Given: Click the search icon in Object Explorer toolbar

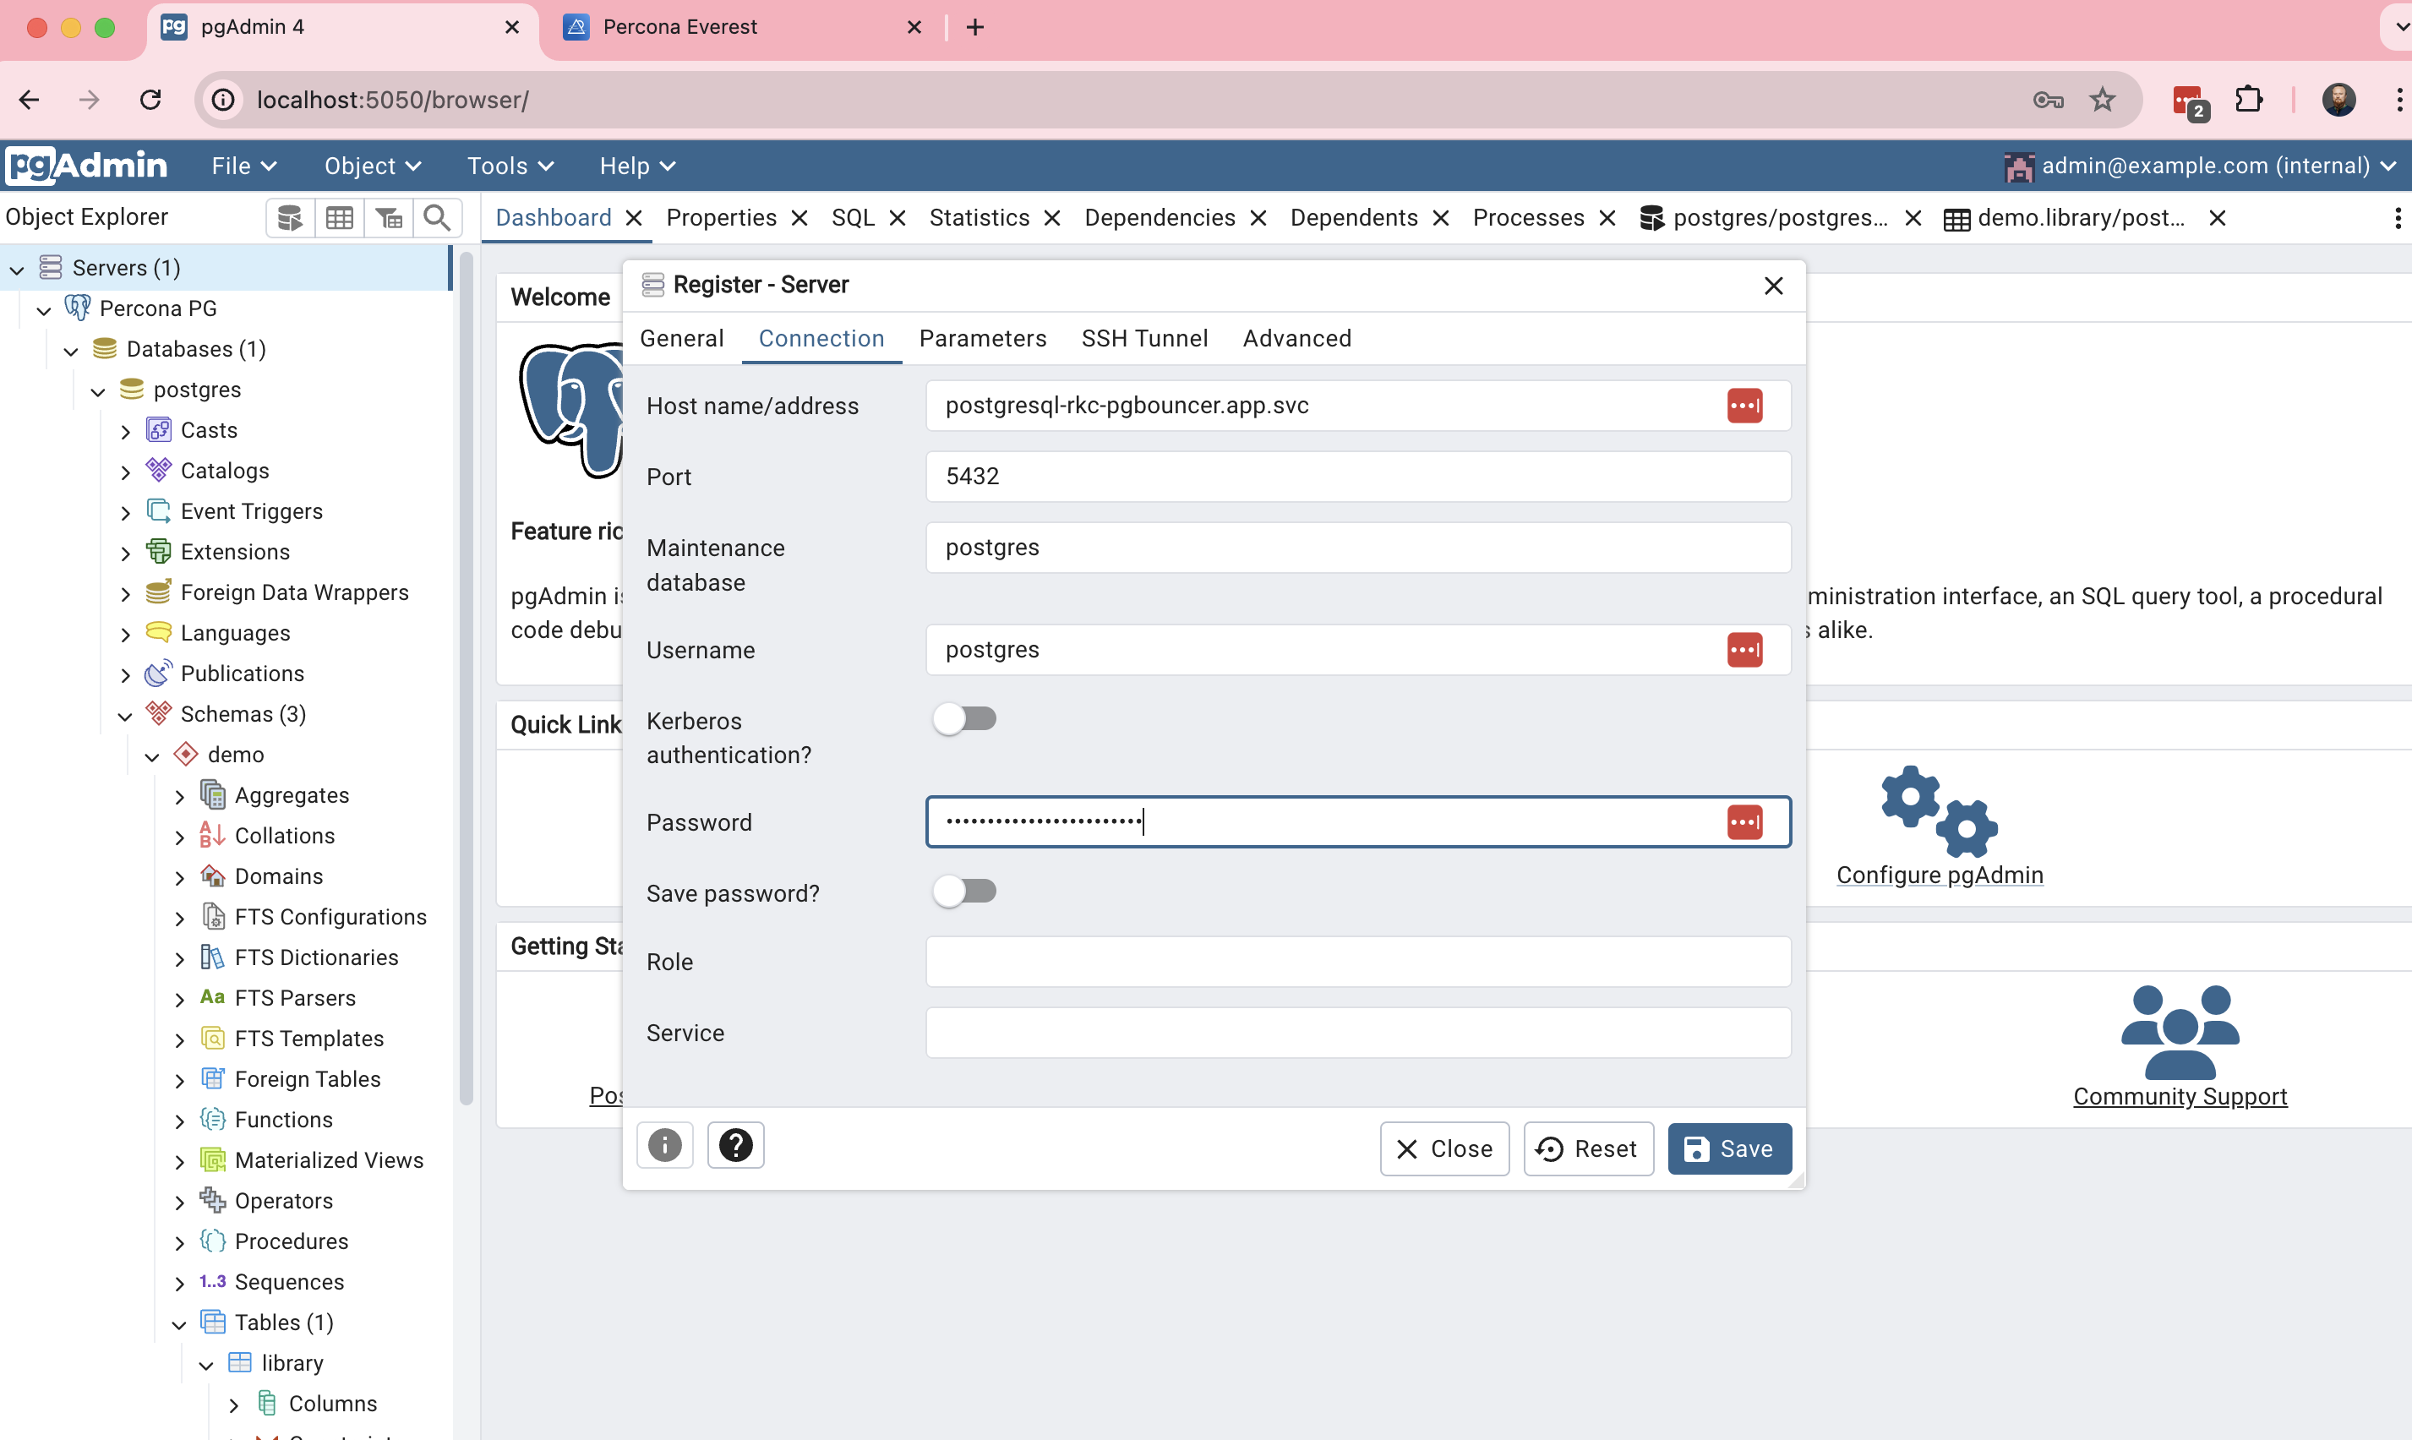Looking at the screenshot, I should [x=437, y=216].
